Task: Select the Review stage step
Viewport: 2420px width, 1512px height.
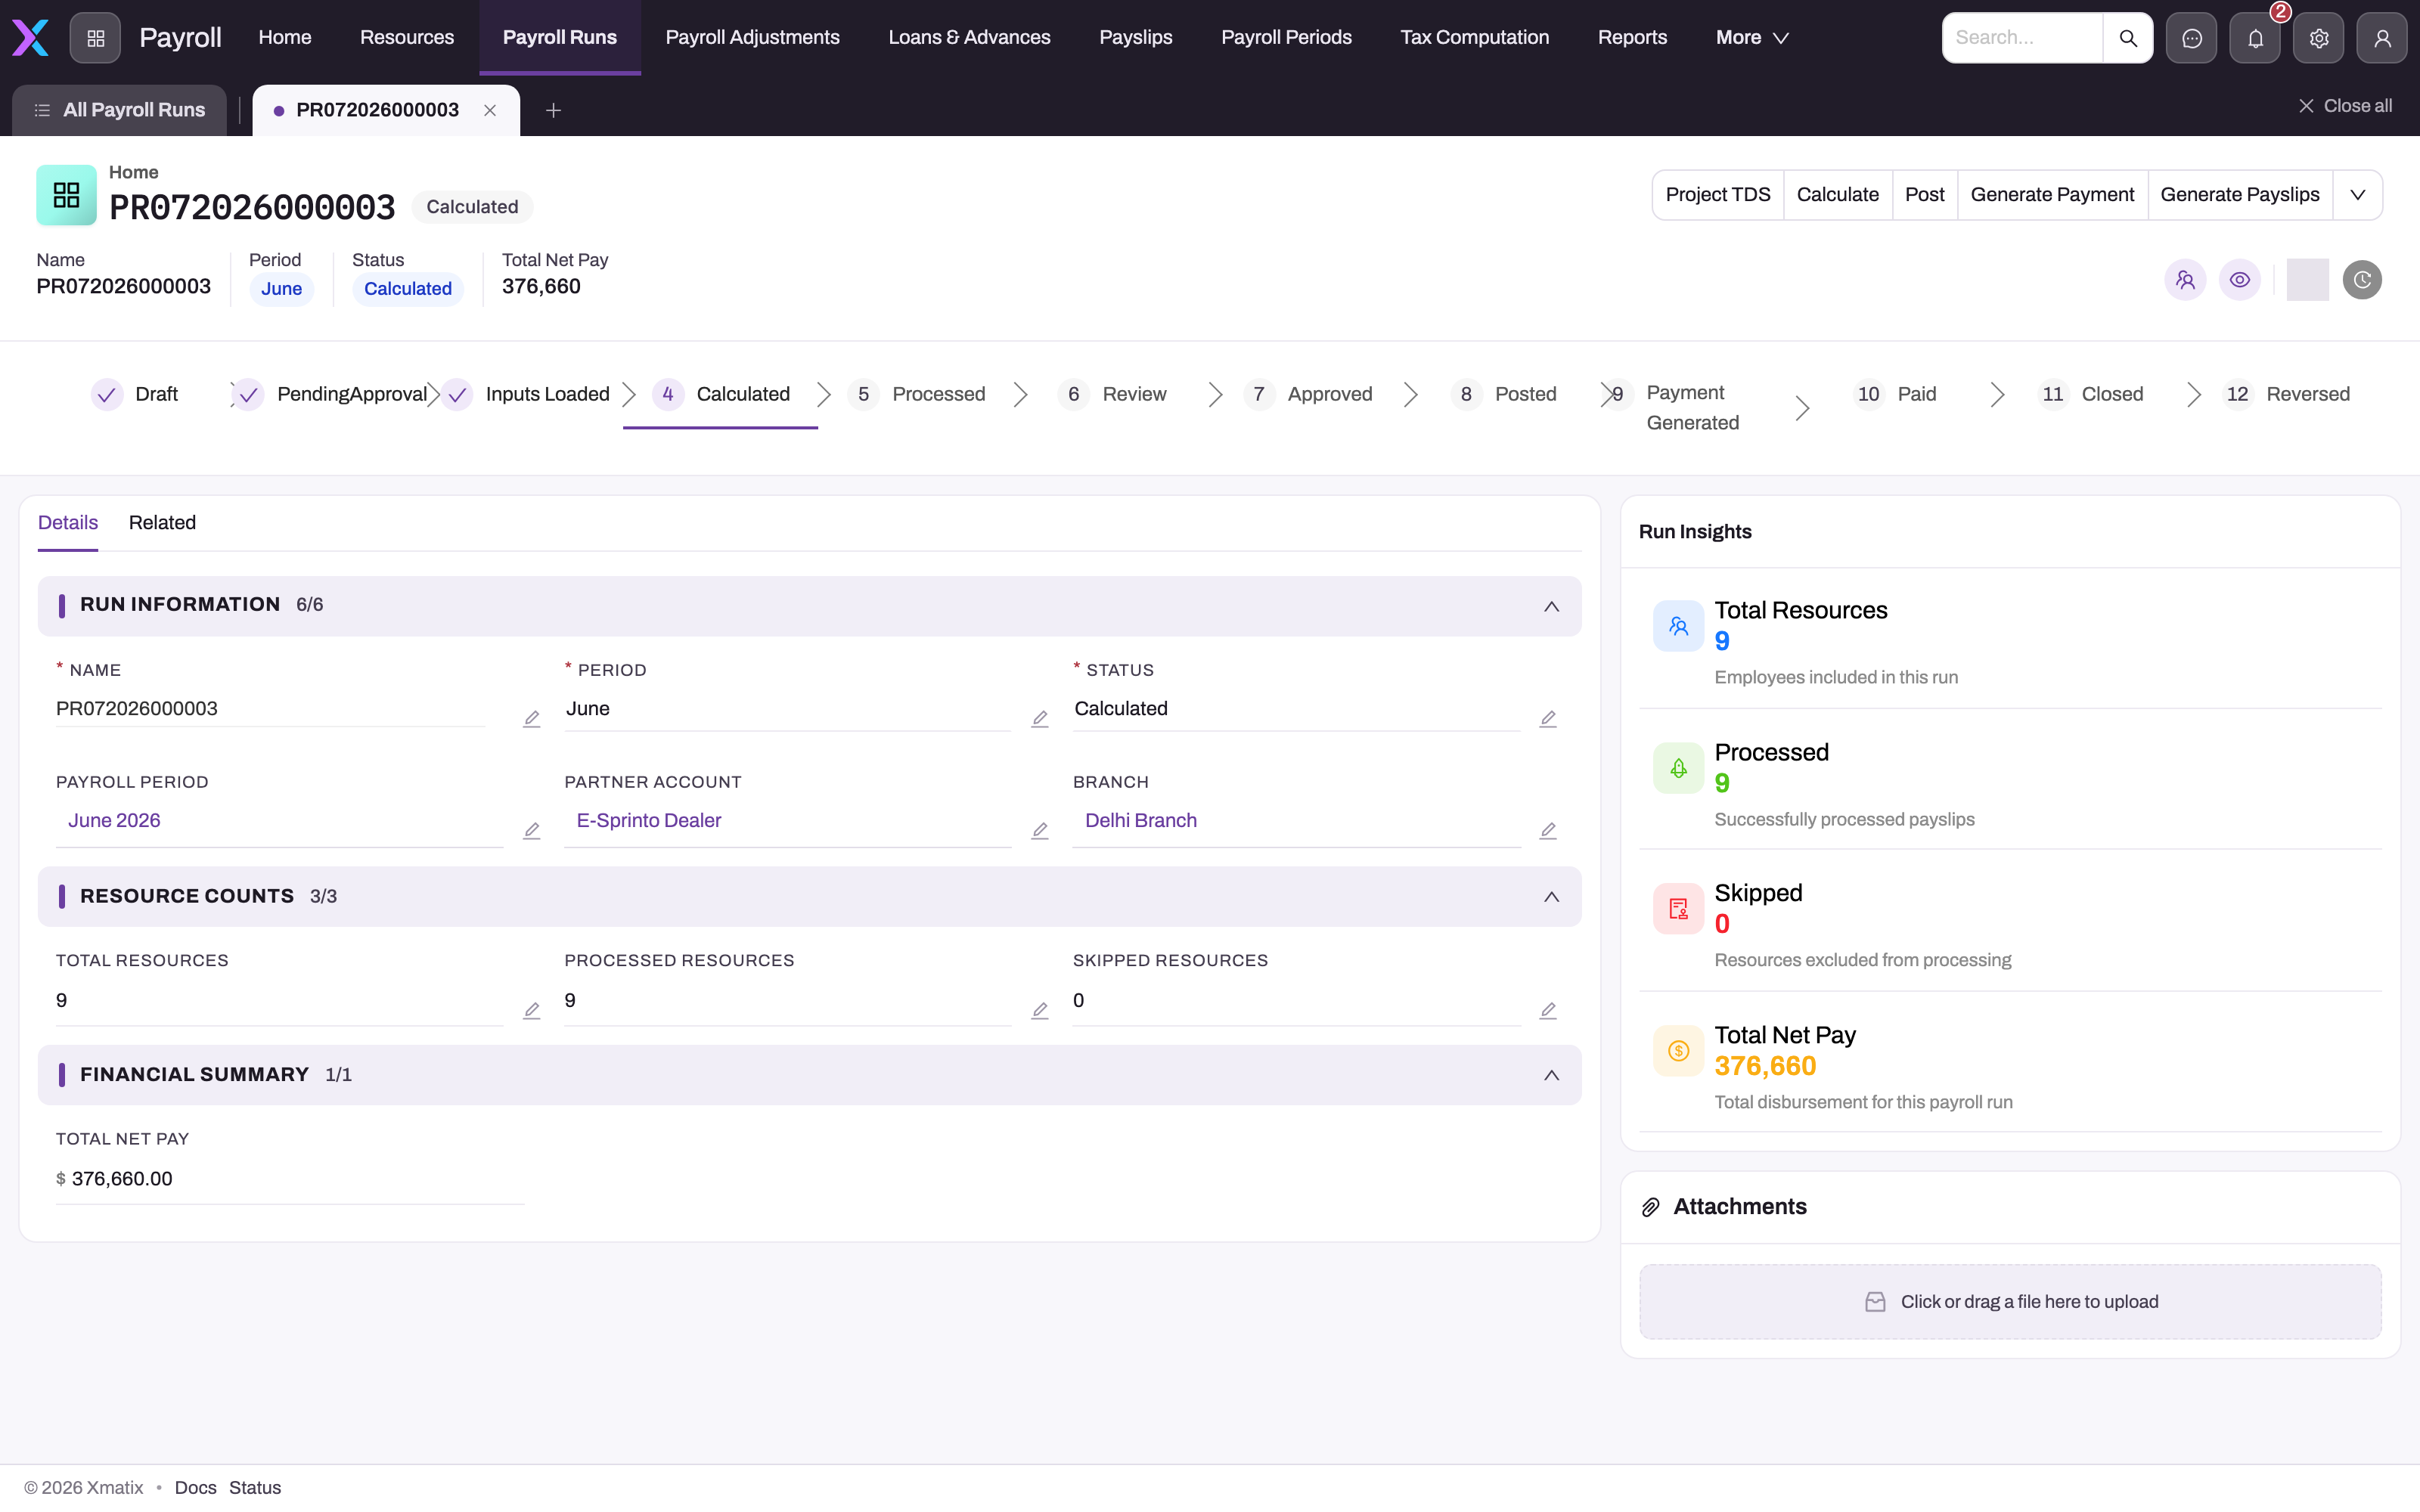Action: pyautogui.click(x=1113, y=394)
